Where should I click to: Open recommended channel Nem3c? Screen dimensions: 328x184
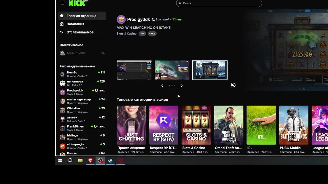click(82, 74)
